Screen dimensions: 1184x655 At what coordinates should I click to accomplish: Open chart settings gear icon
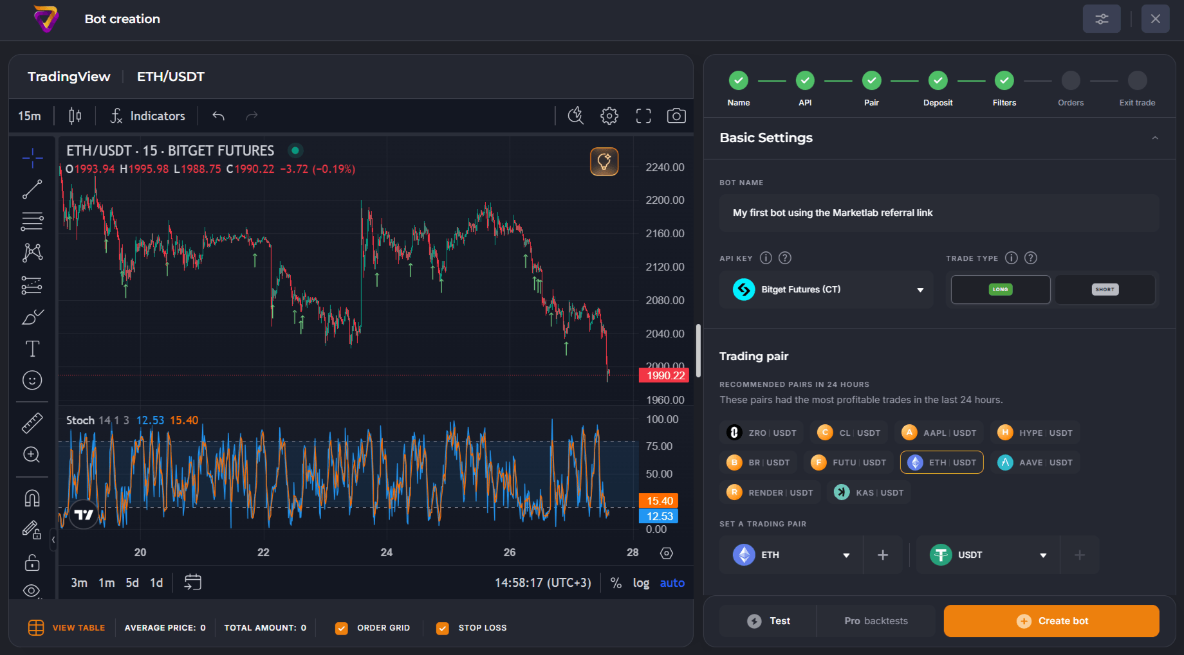click(x=609, y=116)
